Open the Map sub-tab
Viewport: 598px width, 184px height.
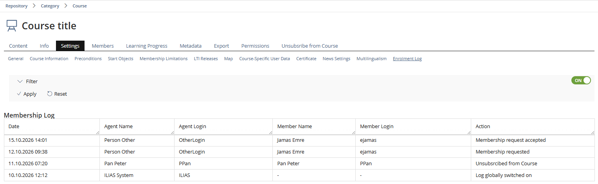(229, 59)
